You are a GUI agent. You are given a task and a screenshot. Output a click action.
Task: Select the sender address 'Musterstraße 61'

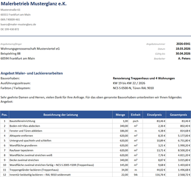click(11, 10)
